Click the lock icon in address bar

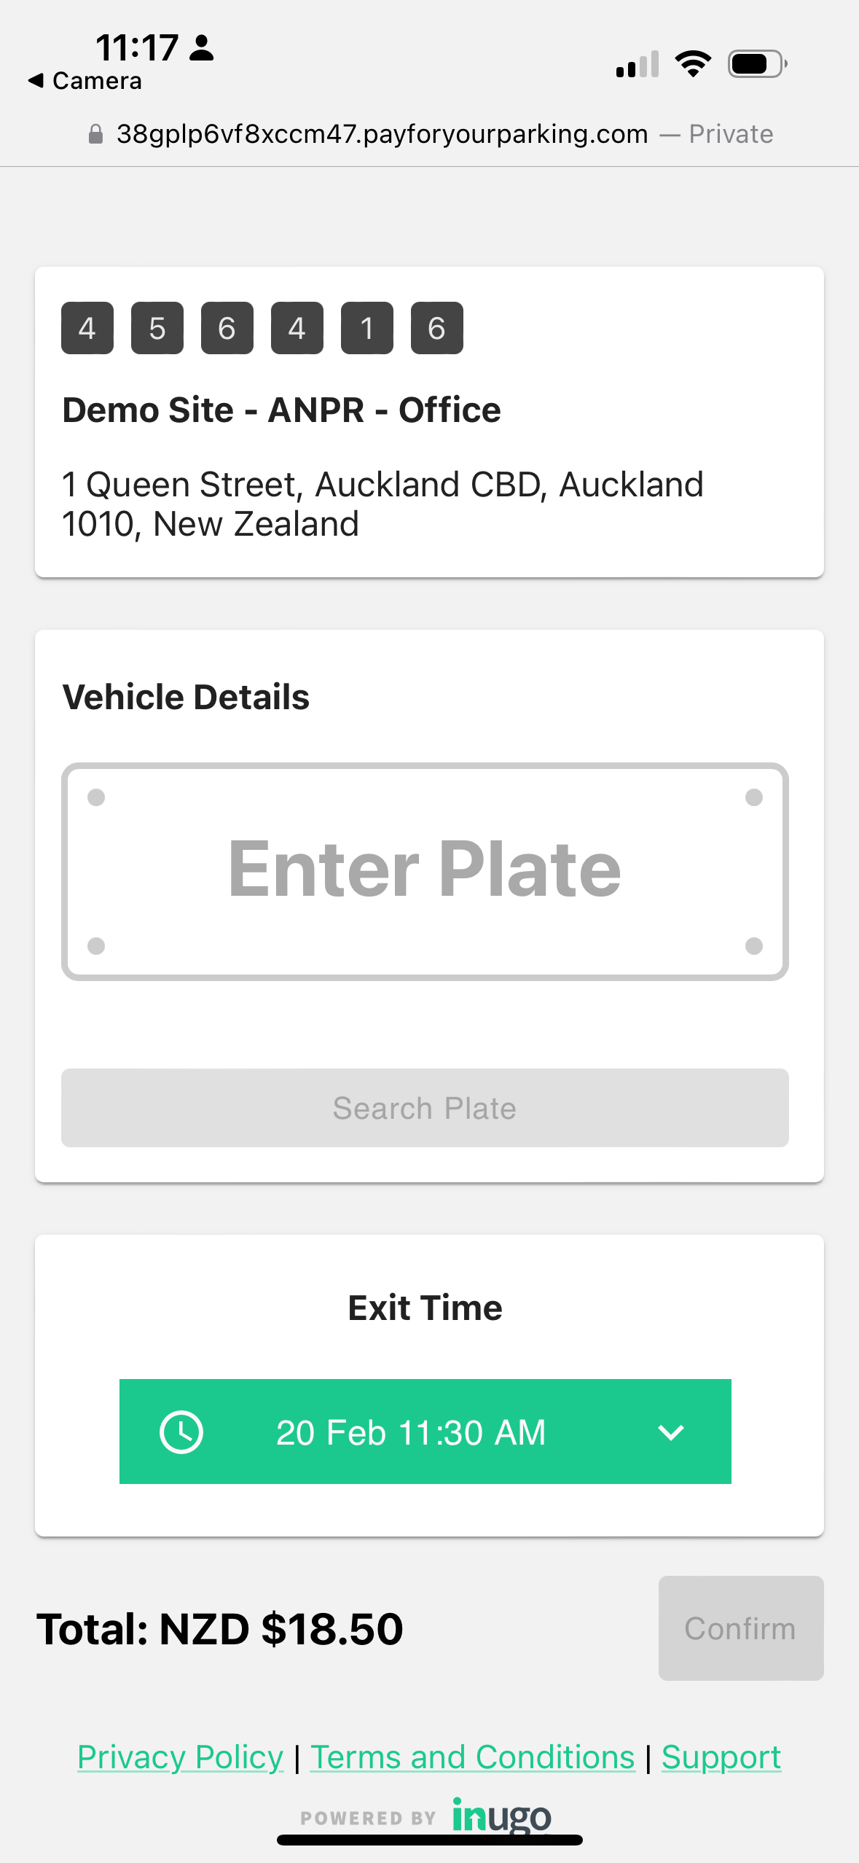coord(95,134)
